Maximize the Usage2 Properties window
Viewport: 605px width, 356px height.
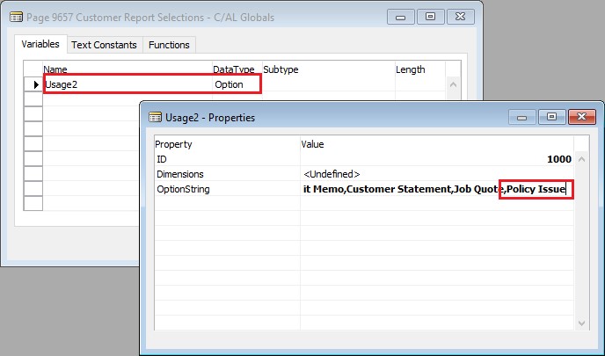coord(550,117)
